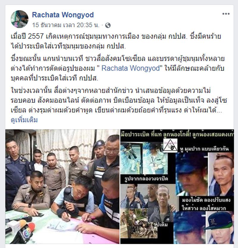Viewport: 238px width, 248px height.
Task: Open the three-dot post options menu
Action: tap(226, 14)
